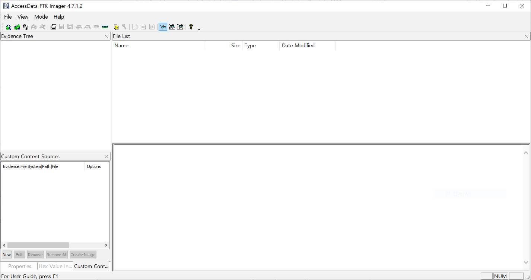Click the viewer pane scroll up arrow

(x=526, y=153)
